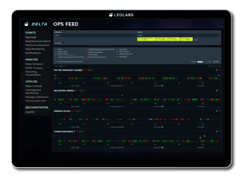Viewport: 243px width, 182px height.
Task: Click the 'COSMOS 2581 (62902)' title
Action: (x=63, y=131)
